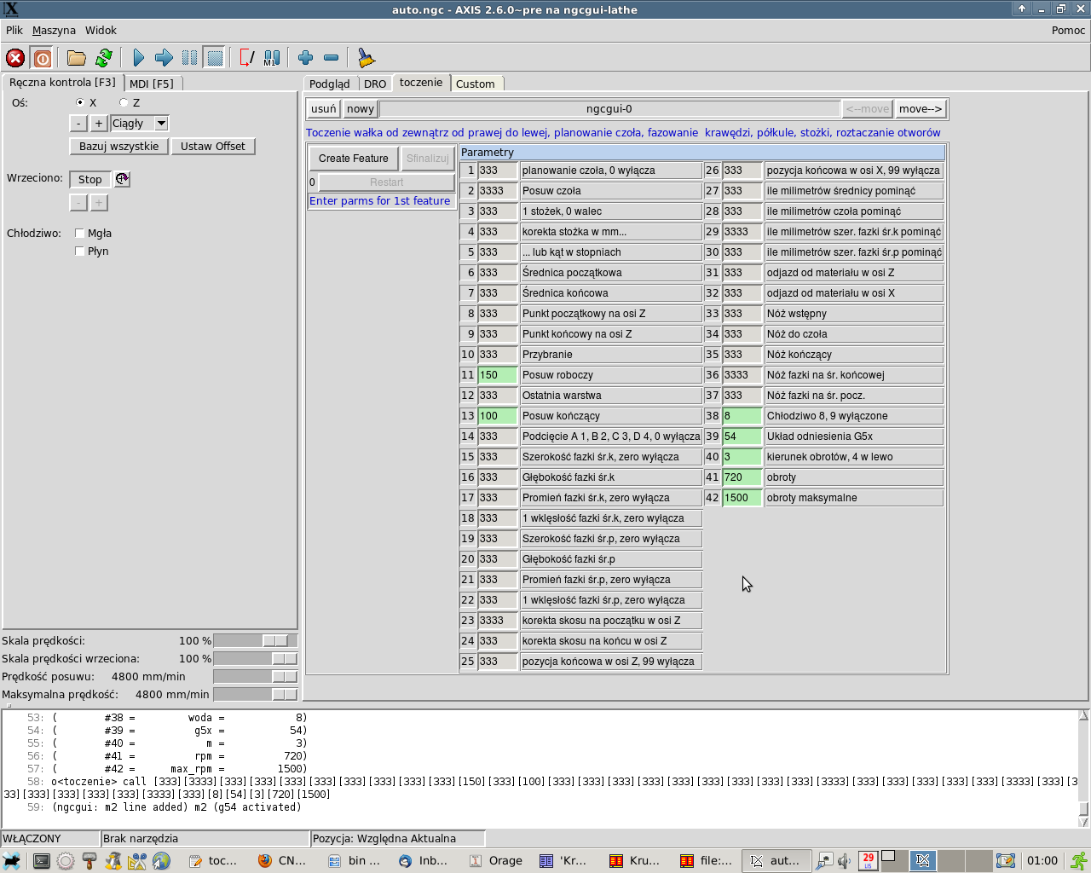Enable Płyn flood coolant checkbox
Viewport: 1091px width, 873px height.
pos(79,251)
